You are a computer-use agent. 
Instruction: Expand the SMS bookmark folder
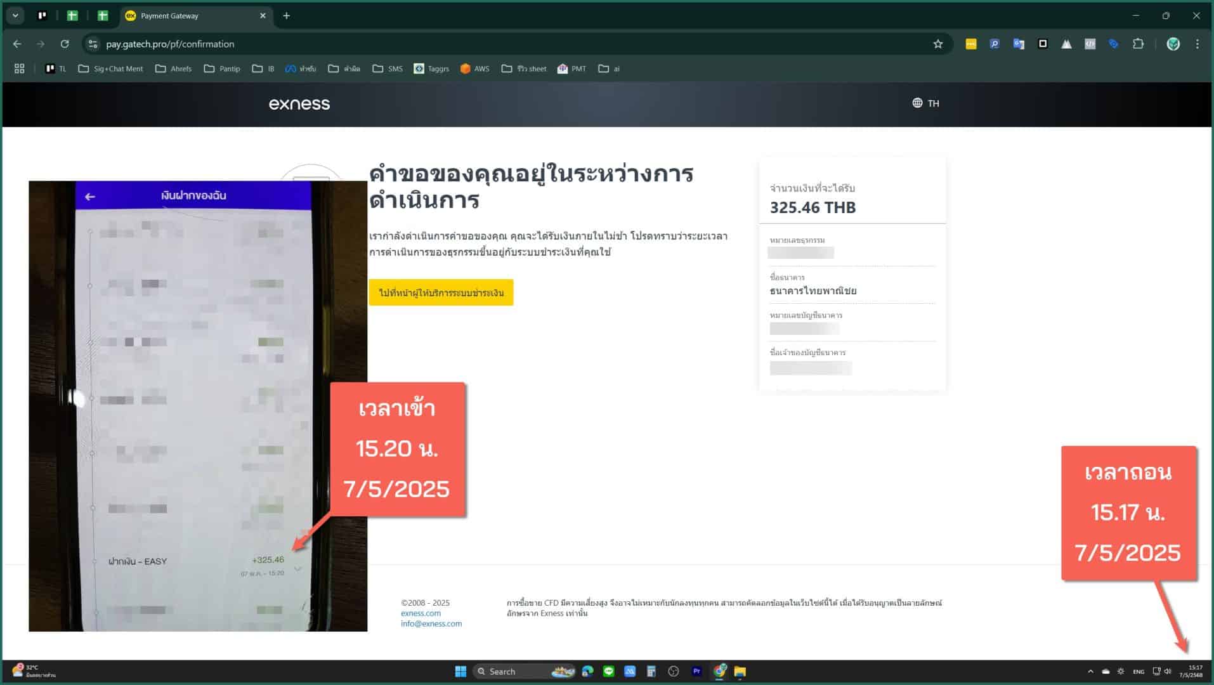388,68
